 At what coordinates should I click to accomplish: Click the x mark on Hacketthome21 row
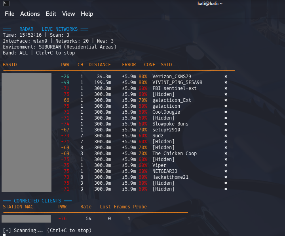tap(226, 177)
